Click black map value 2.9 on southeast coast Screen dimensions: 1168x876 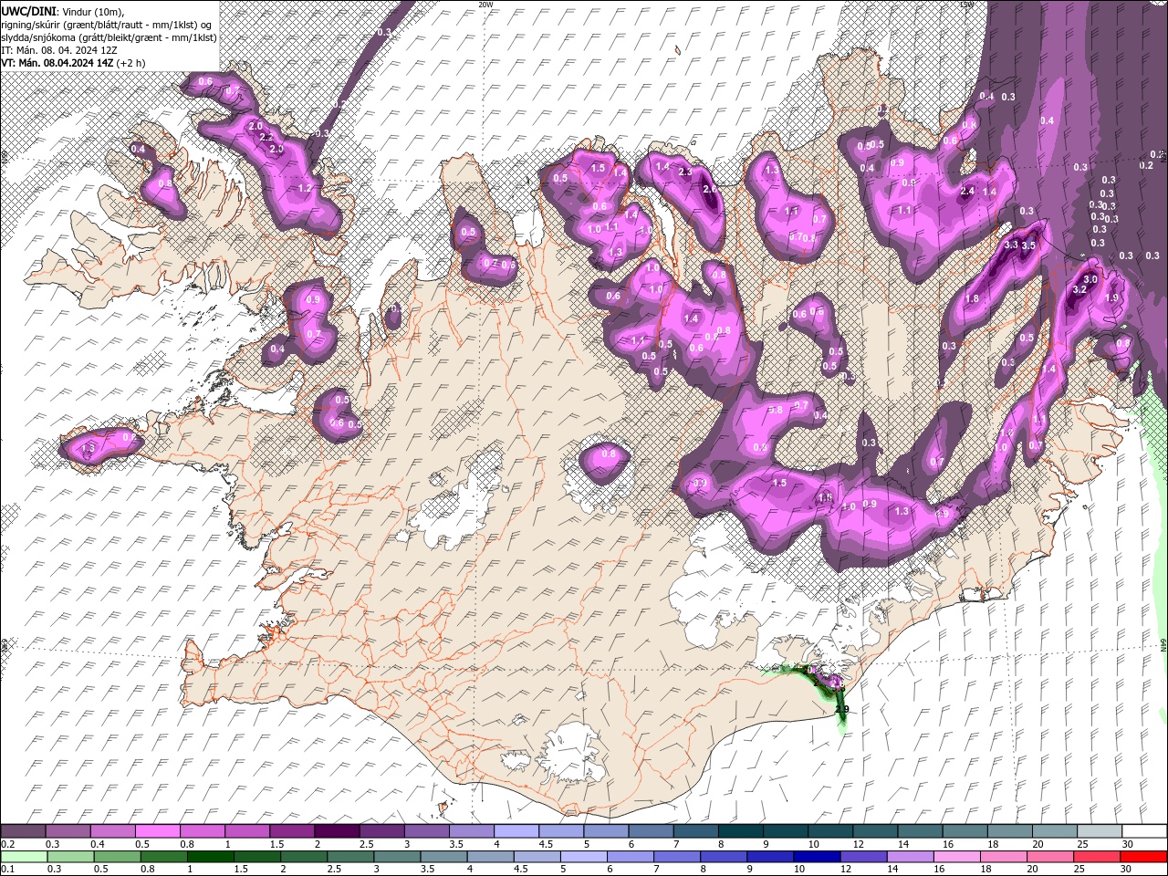pos(841,709)
